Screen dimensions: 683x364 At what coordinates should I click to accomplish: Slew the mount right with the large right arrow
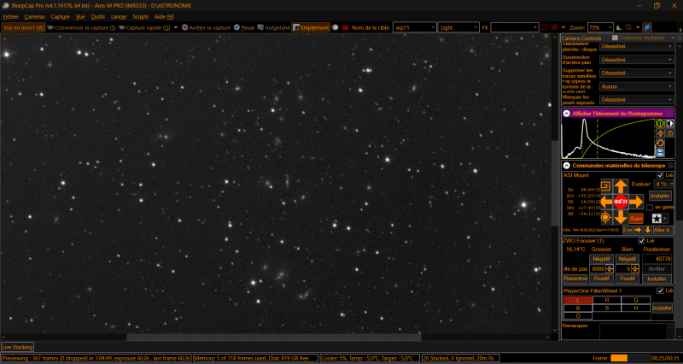[636, 202]
